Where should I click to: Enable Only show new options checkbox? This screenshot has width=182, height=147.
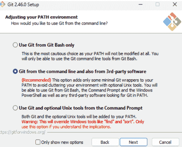pos(38,142)
